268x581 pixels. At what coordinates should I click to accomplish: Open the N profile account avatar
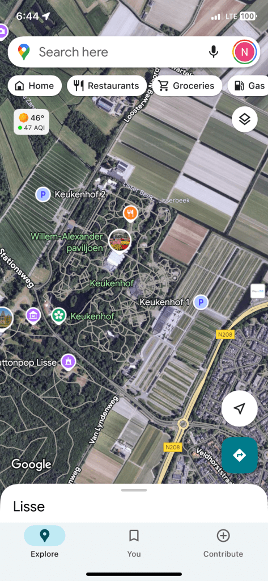244,52
